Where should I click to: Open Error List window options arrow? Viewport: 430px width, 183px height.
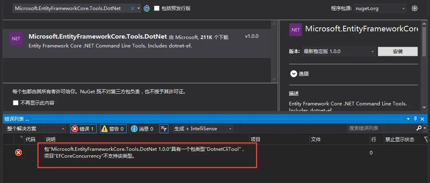tap(408, 119)
